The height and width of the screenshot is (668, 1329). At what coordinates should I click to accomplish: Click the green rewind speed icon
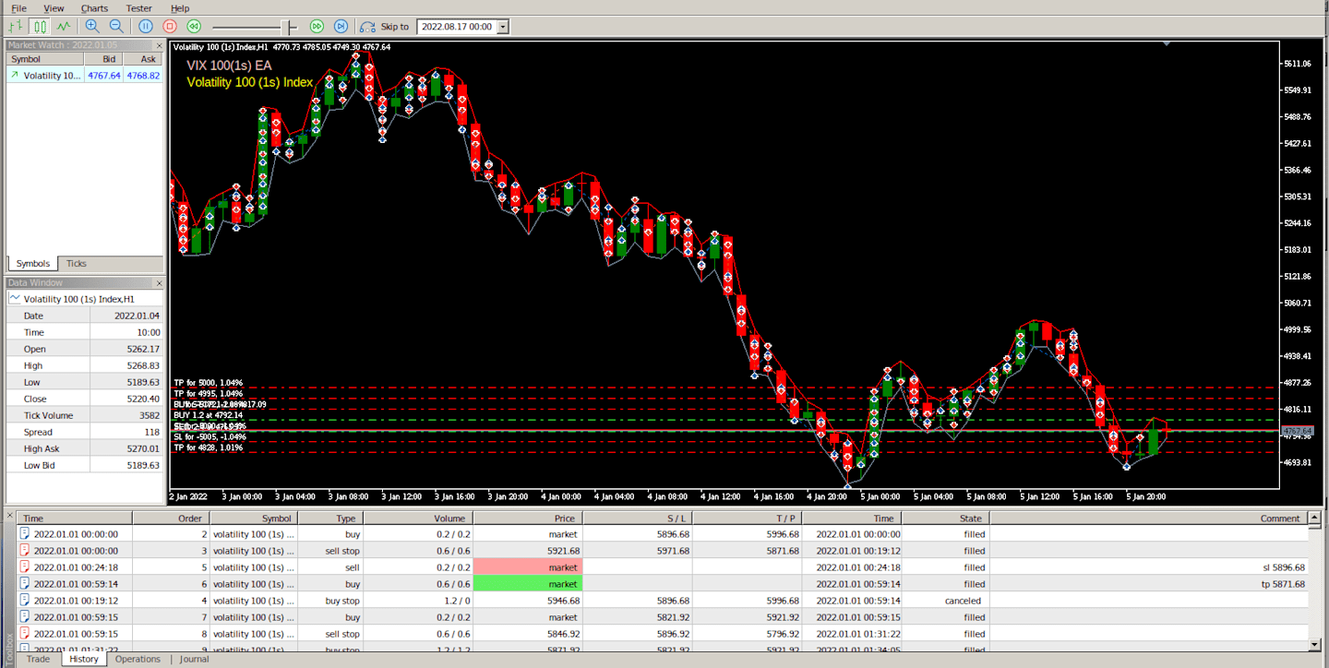pyautogui.click(x=194, y=27)
